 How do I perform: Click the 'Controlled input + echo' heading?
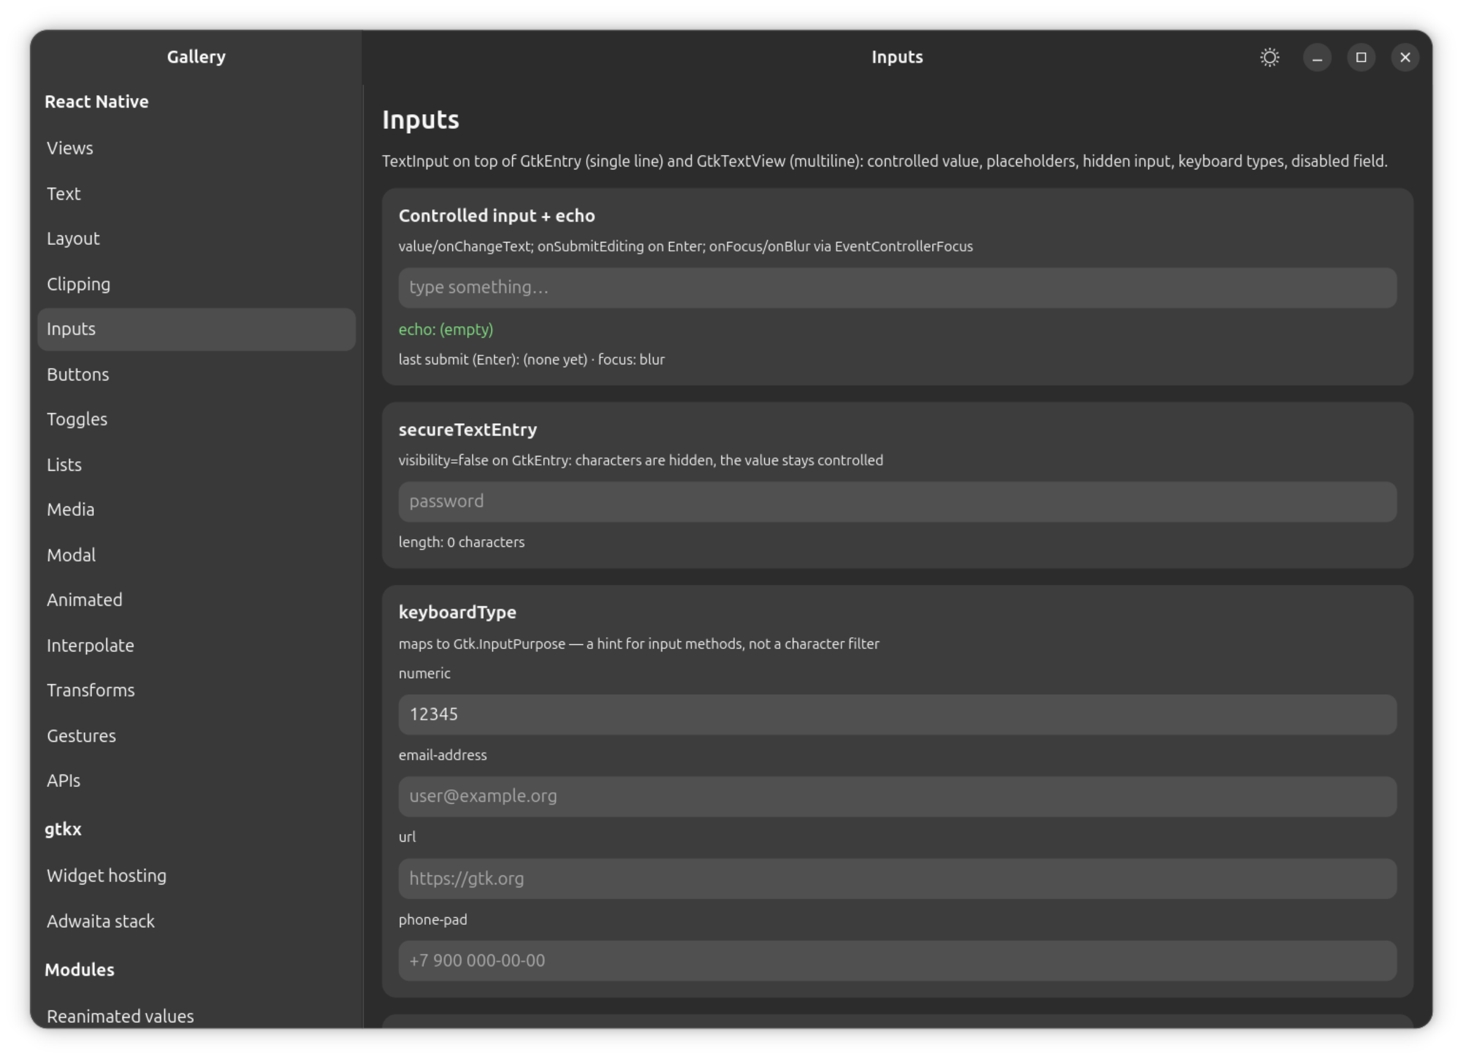[x=496, y=216]
